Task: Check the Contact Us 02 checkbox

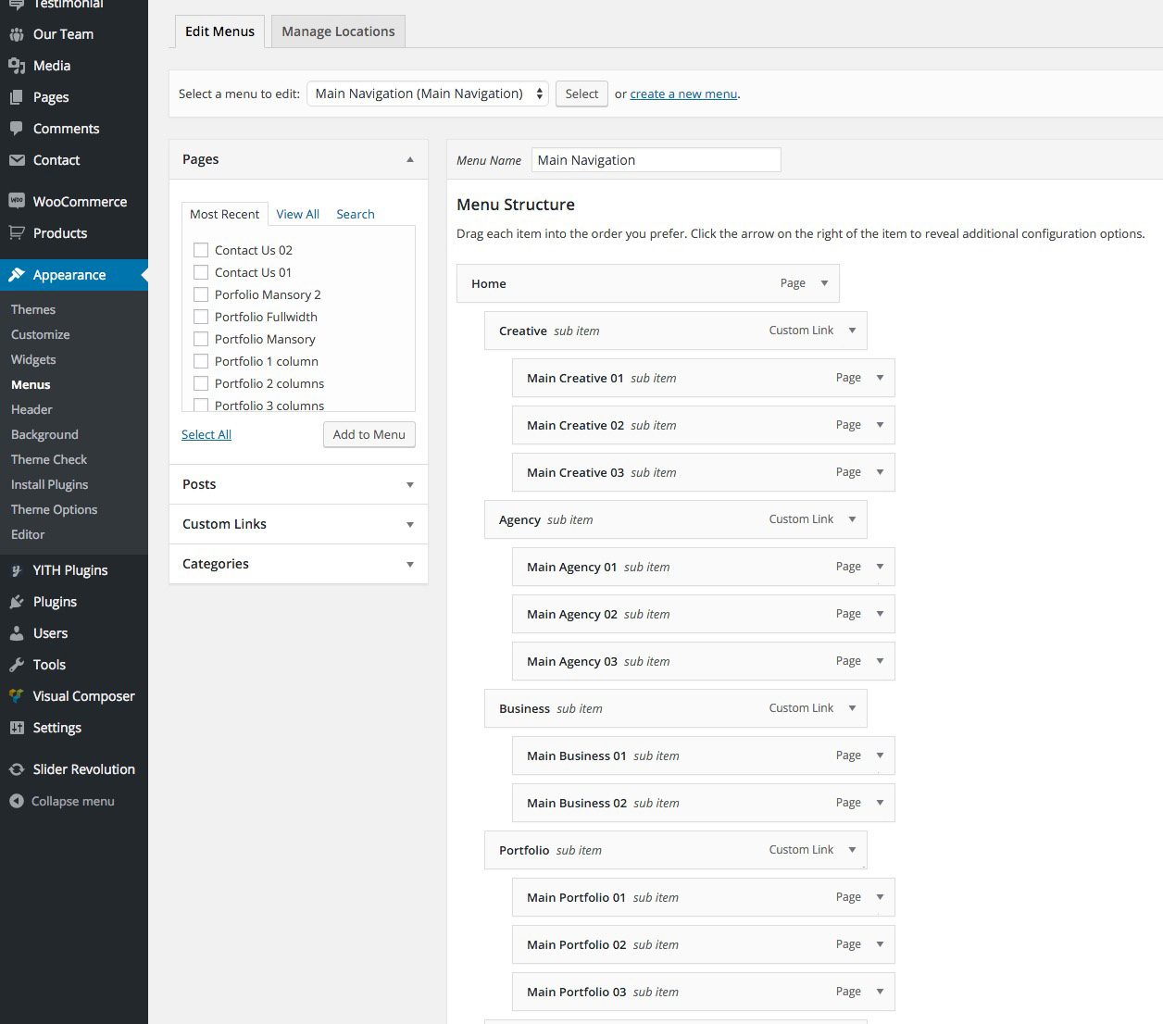Action: [x=201, y=250]
